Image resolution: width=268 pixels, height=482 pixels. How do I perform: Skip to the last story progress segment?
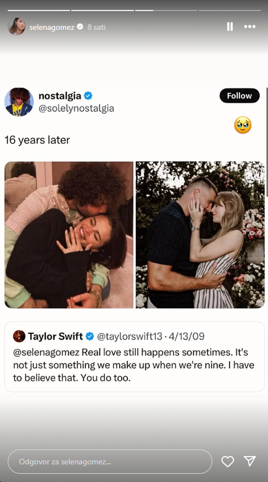[229, 10]
